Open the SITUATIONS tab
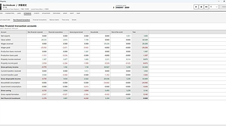This screenshot has width=226, height=126. click(46, 13)
